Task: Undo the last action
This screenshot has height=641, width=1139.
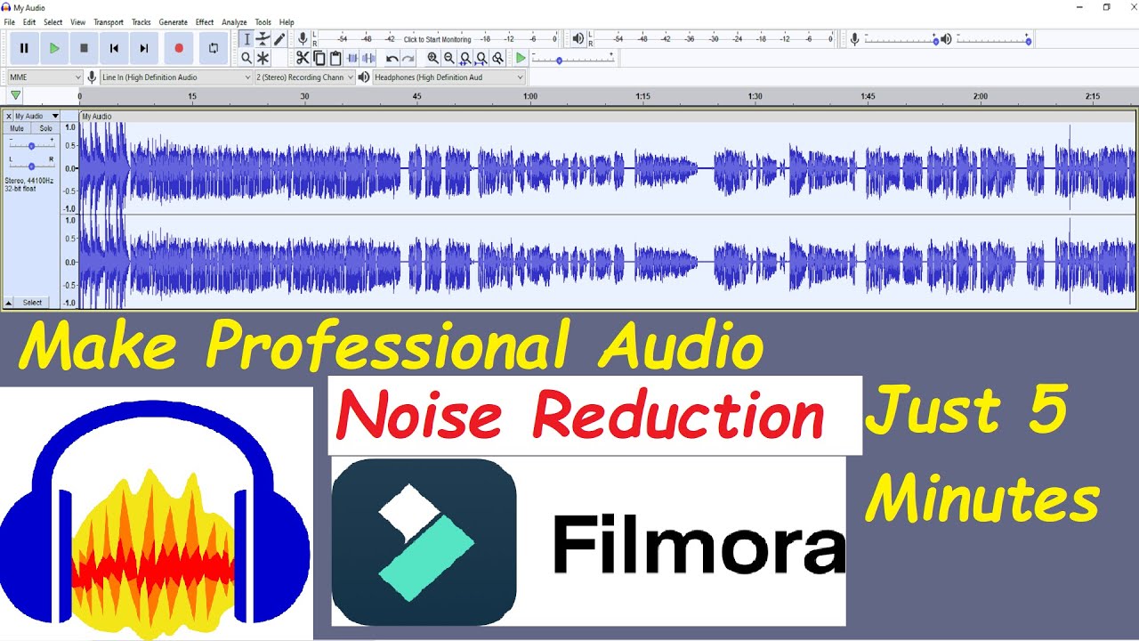Action: 392,58
